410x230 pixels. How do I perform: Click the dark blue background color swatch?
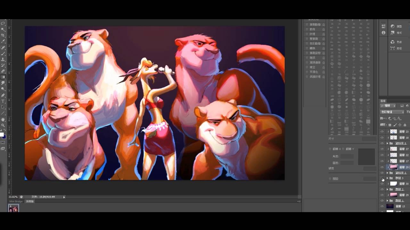tap(4, 137)
